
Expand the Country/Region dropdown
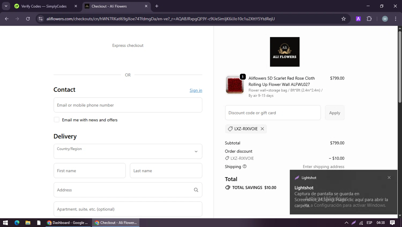[128, 151]
